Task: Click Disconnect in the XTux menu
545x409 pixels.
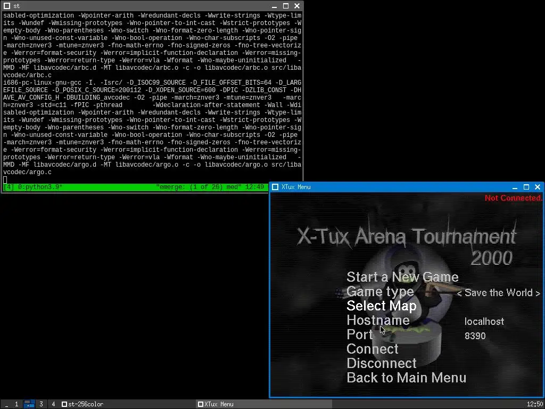Action: pos(381,363)
